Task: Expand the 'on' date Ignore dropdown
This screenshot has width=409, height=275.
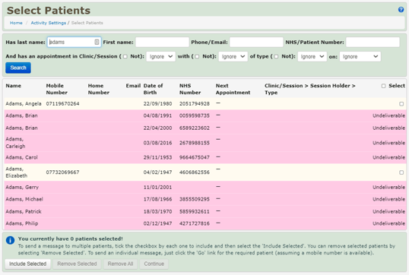Action: (x=360, y=56)
